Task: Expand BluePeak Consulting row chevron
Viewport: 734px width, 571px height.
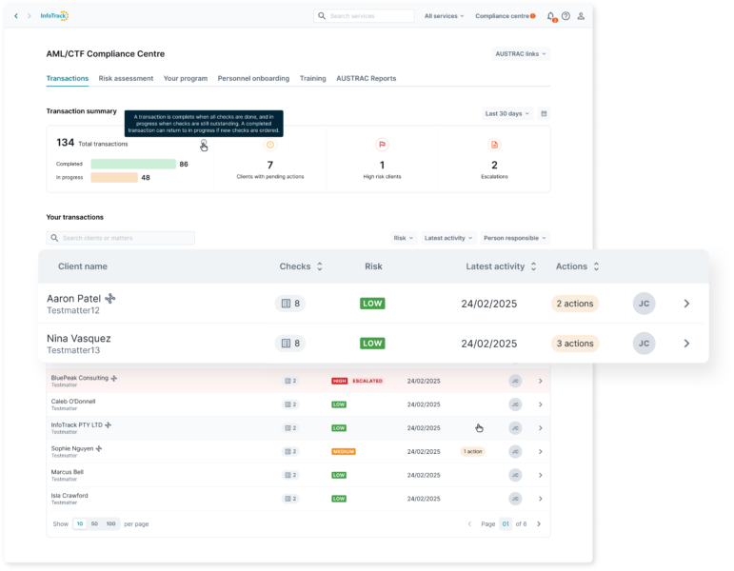Action: 540,381
